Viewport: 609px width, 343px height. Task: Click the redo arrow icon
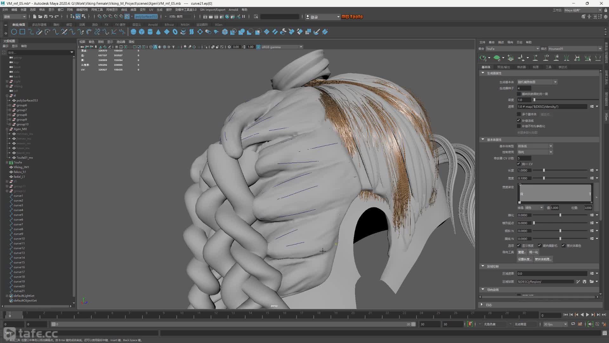pos(57,17)
